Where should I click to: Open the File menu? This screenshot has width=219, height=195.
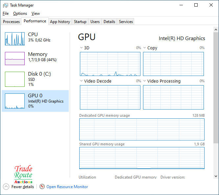point(6,13)
